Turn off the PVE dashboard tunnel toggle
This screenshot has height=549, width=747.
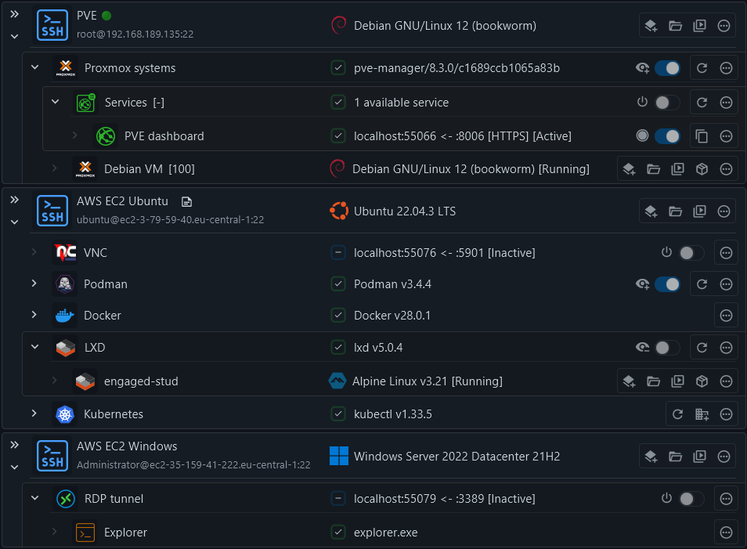[x=667, y=135]
